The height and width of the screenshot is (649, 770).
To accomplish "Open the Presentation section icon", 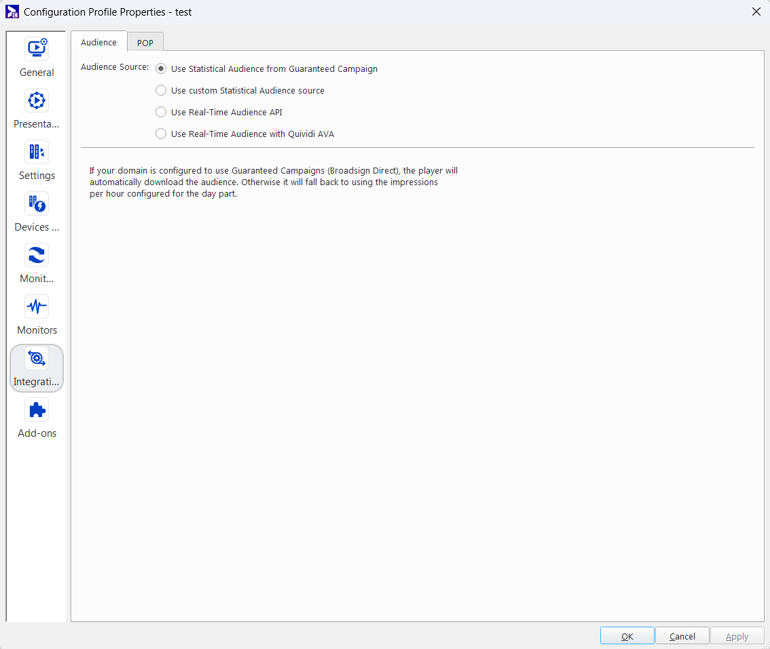I will pos(37,102).
